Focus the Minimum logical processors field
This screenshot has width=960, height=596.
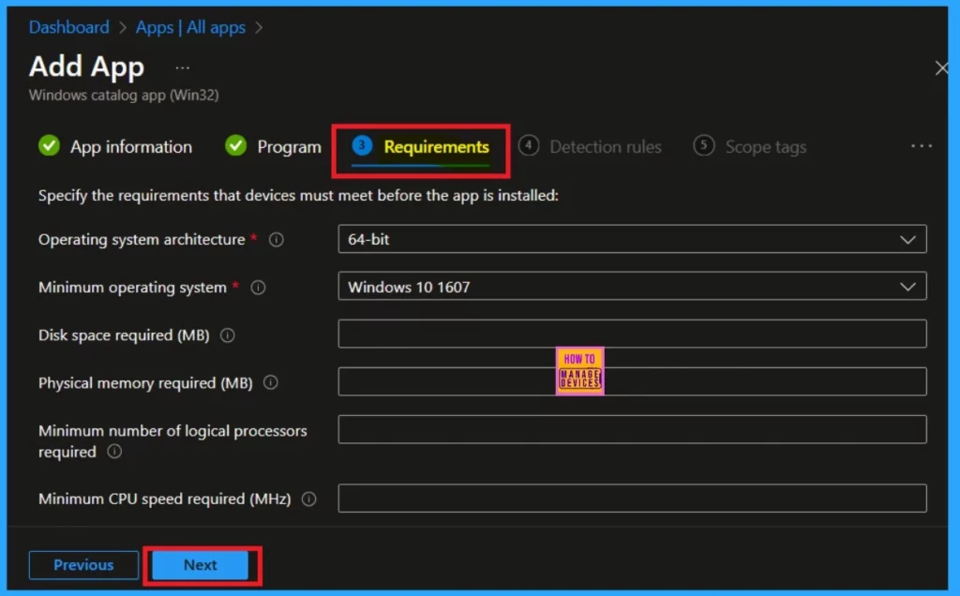632,429
